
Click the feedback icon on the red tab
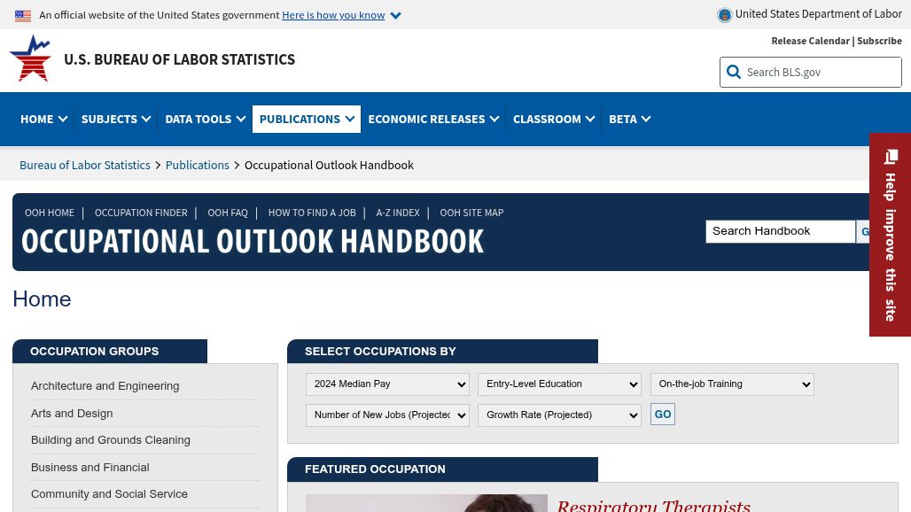(x=891, y=157)
